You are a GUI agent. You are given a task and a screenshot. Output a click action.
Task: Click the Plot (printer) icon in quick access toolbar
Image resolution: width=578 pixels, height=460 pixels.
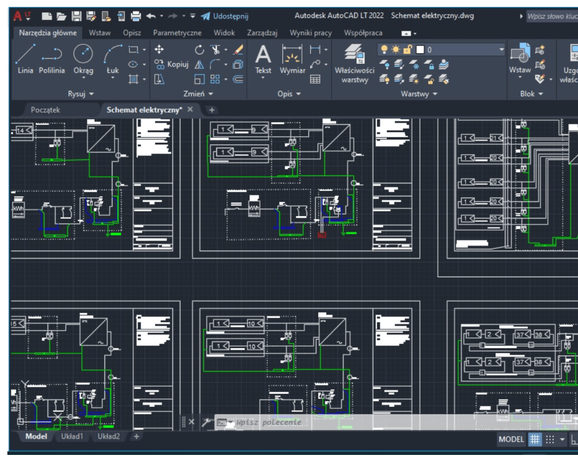[x=136, y=16]
